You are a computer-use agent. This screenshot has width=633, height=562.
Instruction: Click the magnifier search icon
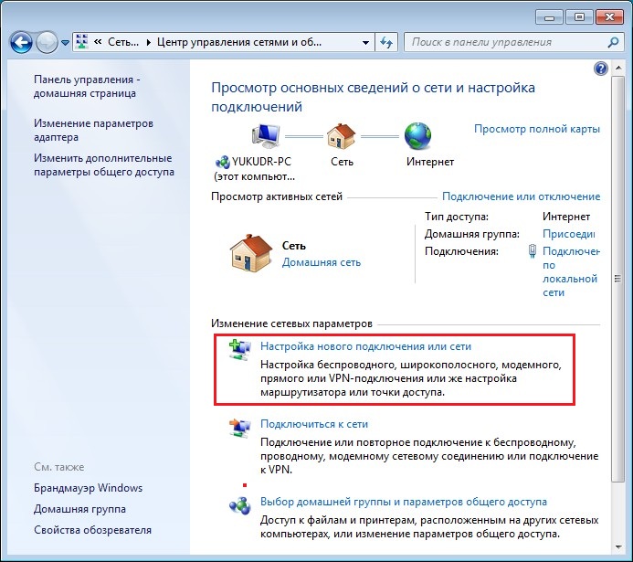point(613,42)
